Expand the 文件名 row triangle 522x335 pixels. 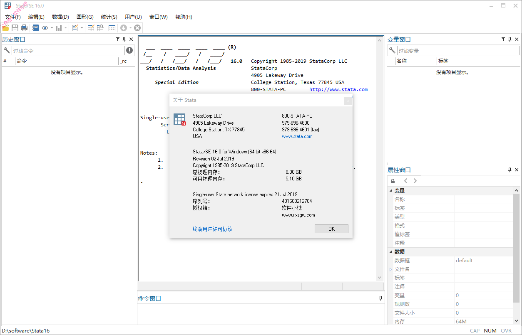(391, 269)
